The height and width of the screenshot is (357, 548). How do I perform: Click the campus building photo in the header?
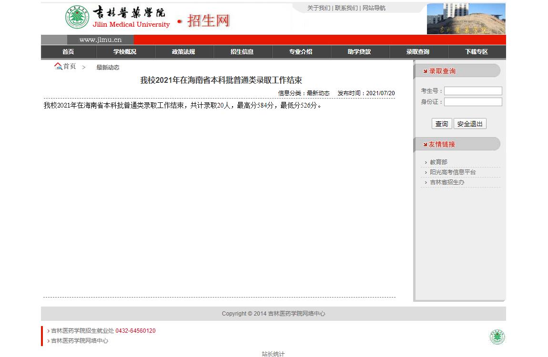pos(466,19)
